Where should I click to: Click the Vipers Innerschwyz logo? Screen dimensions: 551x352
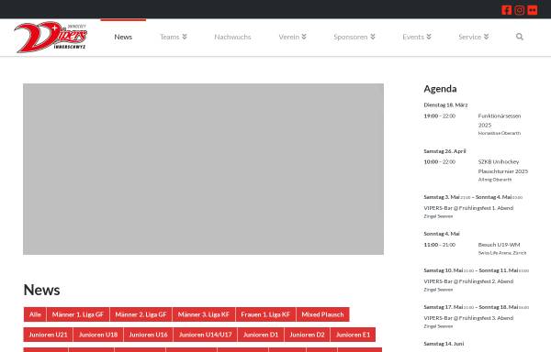[x=51, y=37]
